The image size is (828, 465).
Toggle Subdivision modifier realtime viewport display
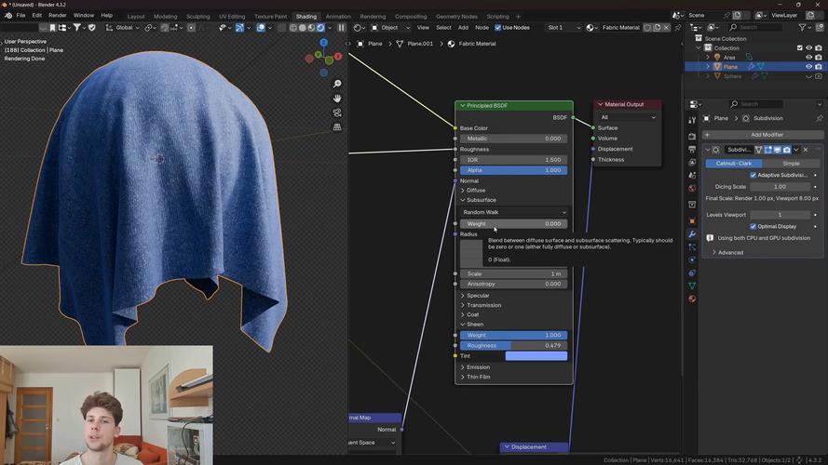point(778,150)
